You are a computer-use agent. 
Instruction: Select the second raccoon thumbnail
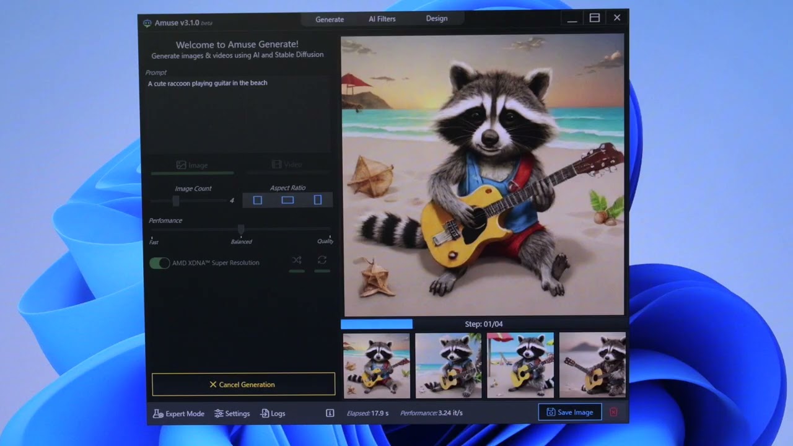pos(449,365)
